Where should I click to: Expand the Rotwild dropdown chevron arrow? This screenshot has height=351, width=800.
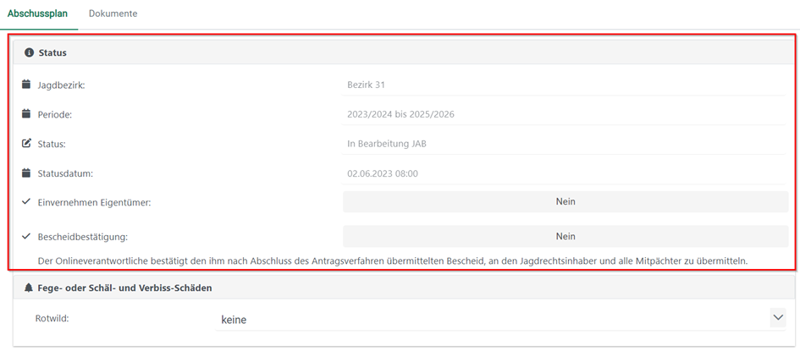pos(777,318)
